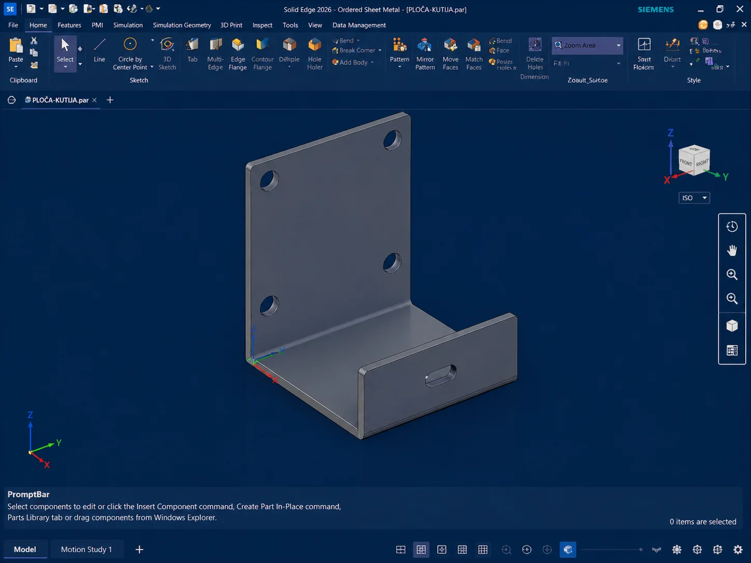Open the Inspect ribbon tab
Screen dimensions: 751x563
(262, 25)
